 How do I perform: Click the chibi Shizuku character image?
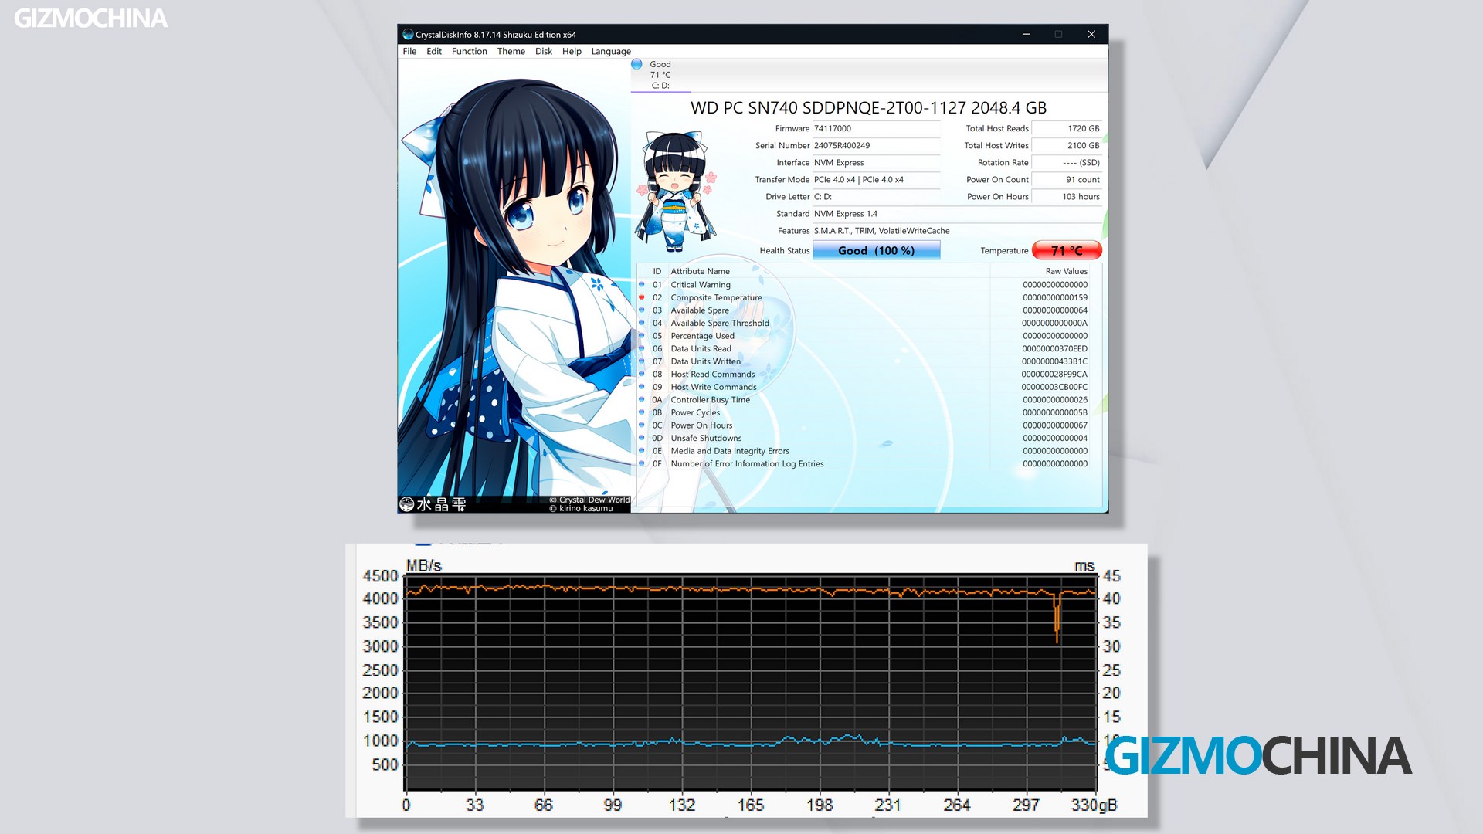[677, 192]
